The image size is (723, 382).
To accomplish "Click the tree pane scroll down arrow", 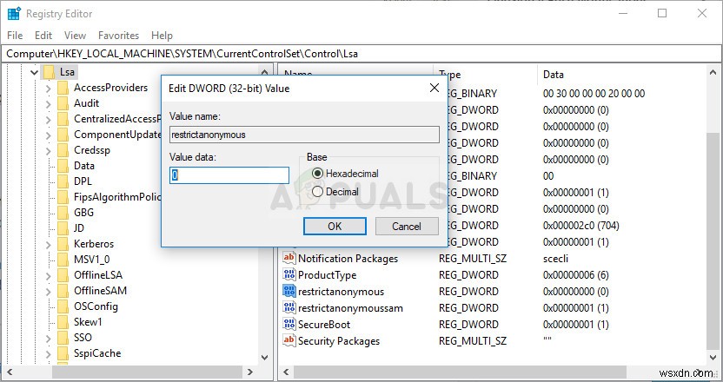I will click(x=265, y=357).
